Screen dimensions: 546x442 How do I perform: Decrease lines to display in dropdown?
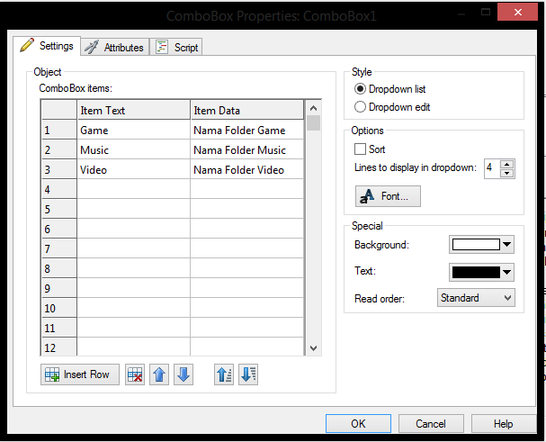pos(507,173)
